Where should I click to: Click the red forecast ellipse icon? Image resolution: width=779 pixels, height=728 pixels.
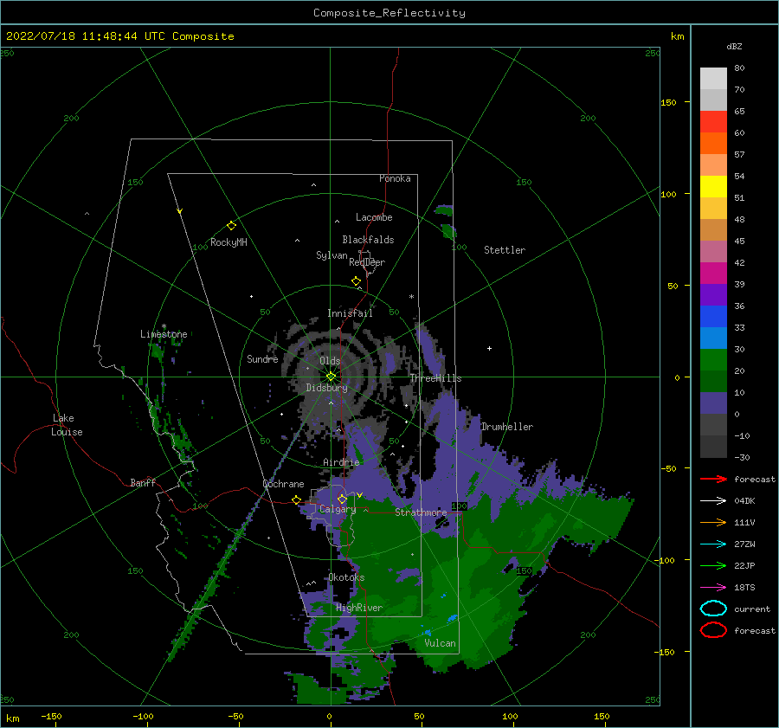coord(713,630)
